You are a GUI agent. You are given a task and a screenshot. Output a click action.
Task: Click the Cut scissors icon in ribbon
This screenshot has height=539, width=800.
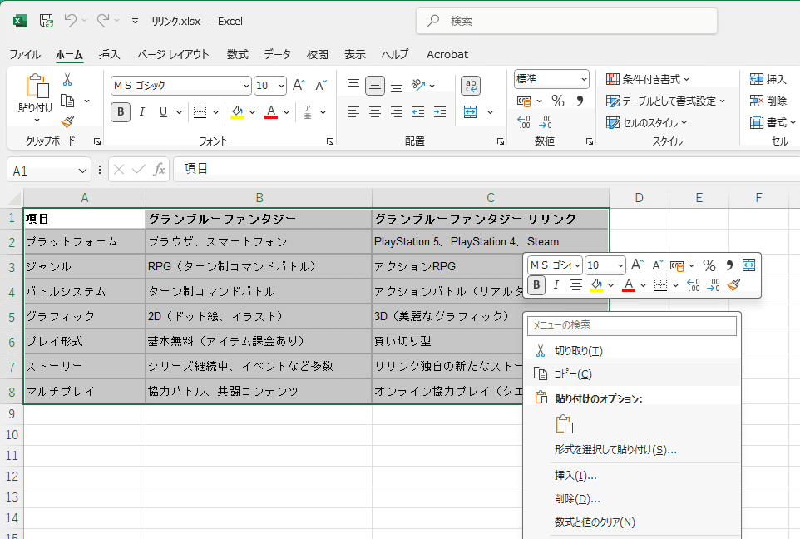67,79
